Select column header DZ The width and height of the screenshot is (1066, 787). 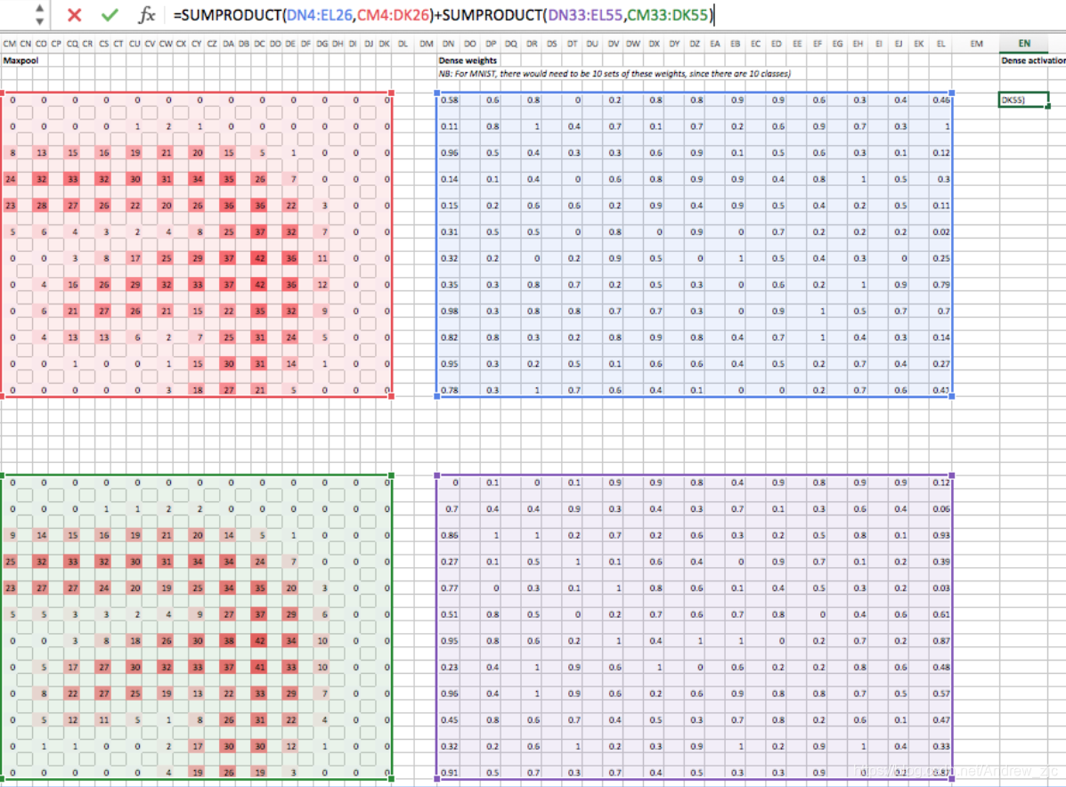tap(694, 44)
